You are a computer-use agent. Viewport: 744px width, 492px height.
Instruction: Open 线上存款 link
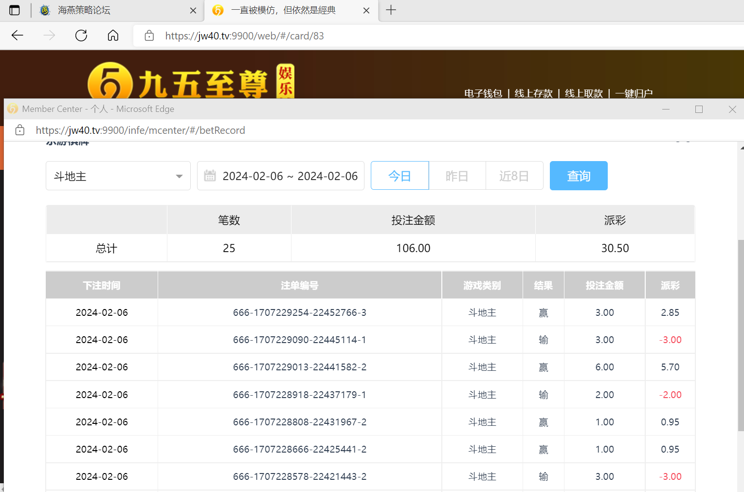click(x=533, y=93)
